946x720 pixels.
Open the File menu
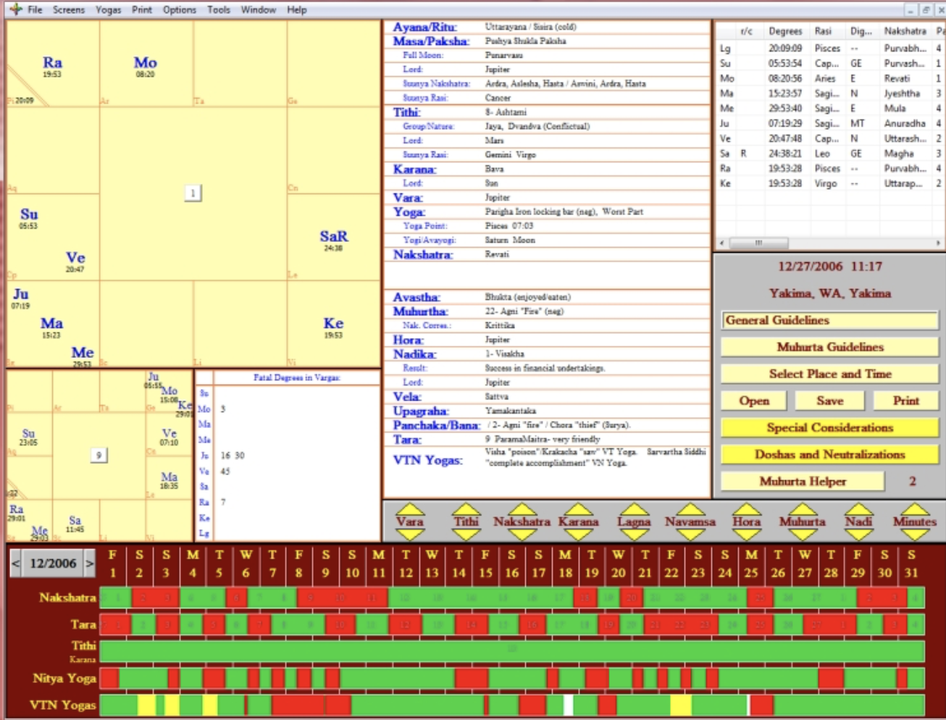pos(35,9)
